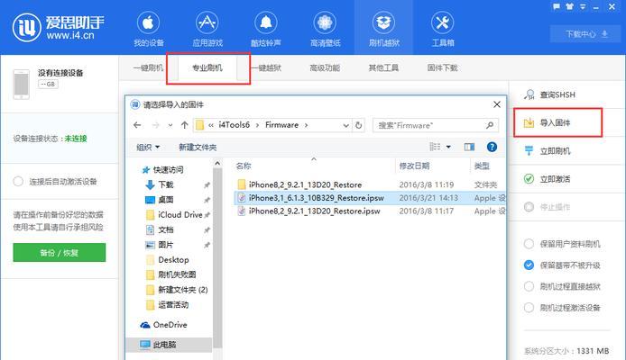Sort by 类型 column header

pyautogui.click(x=482, y=166)
